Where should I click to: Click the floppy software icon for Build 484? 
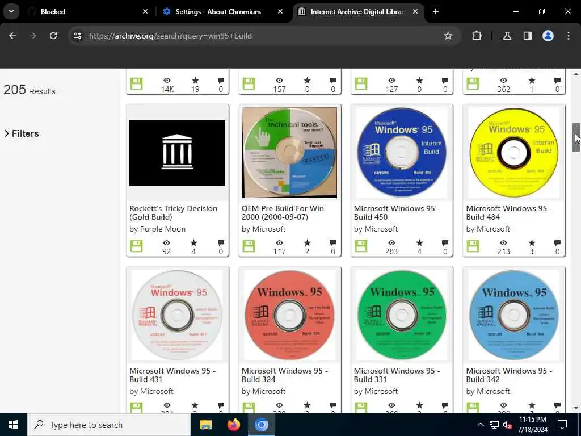point(473,246)
